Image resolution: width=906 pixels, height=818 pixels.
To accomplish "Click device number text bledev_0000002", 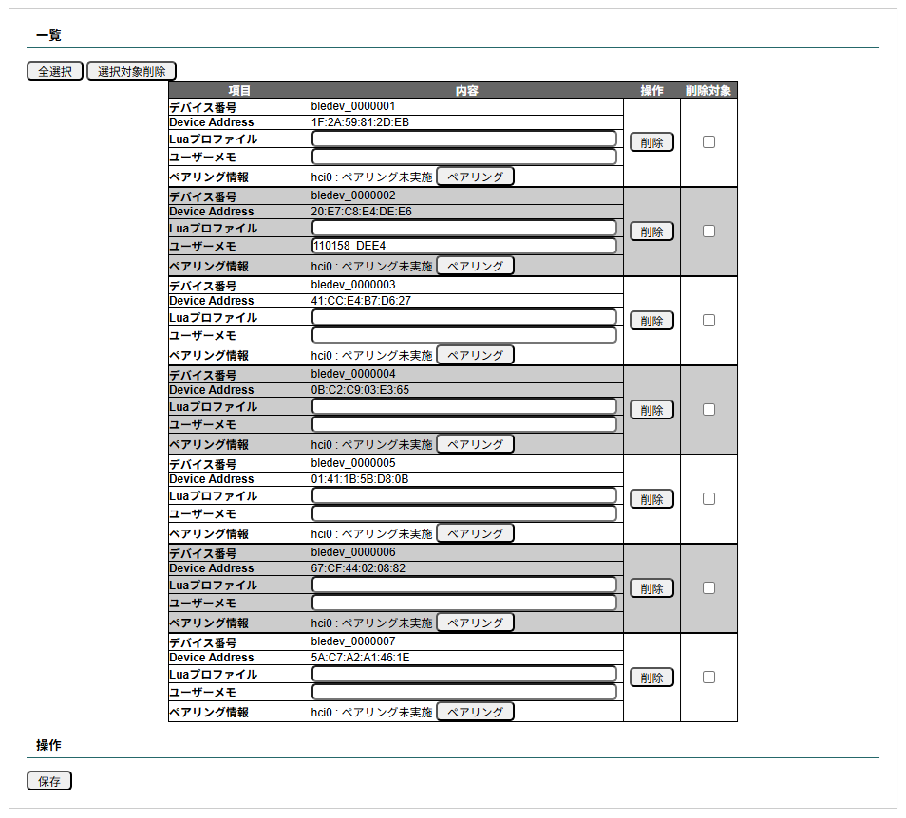I will click(x=353, y=195).
